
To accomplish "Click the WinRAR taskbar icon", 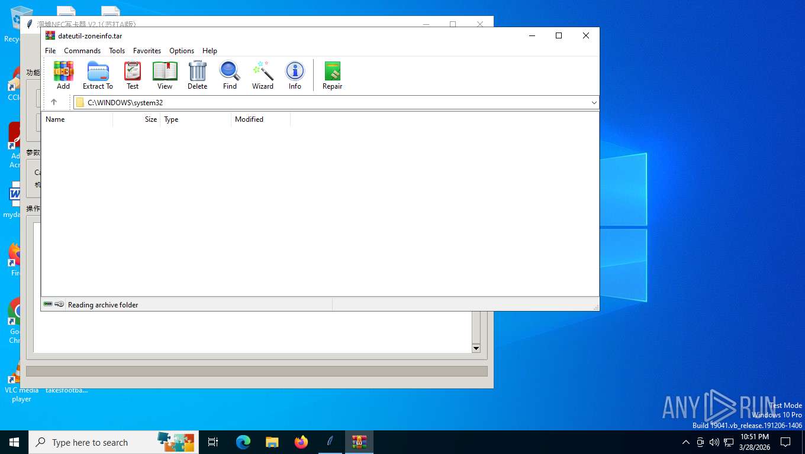I will click(359, 442).
